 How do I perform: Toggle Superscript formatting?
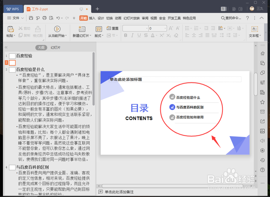tap(162, 35)
